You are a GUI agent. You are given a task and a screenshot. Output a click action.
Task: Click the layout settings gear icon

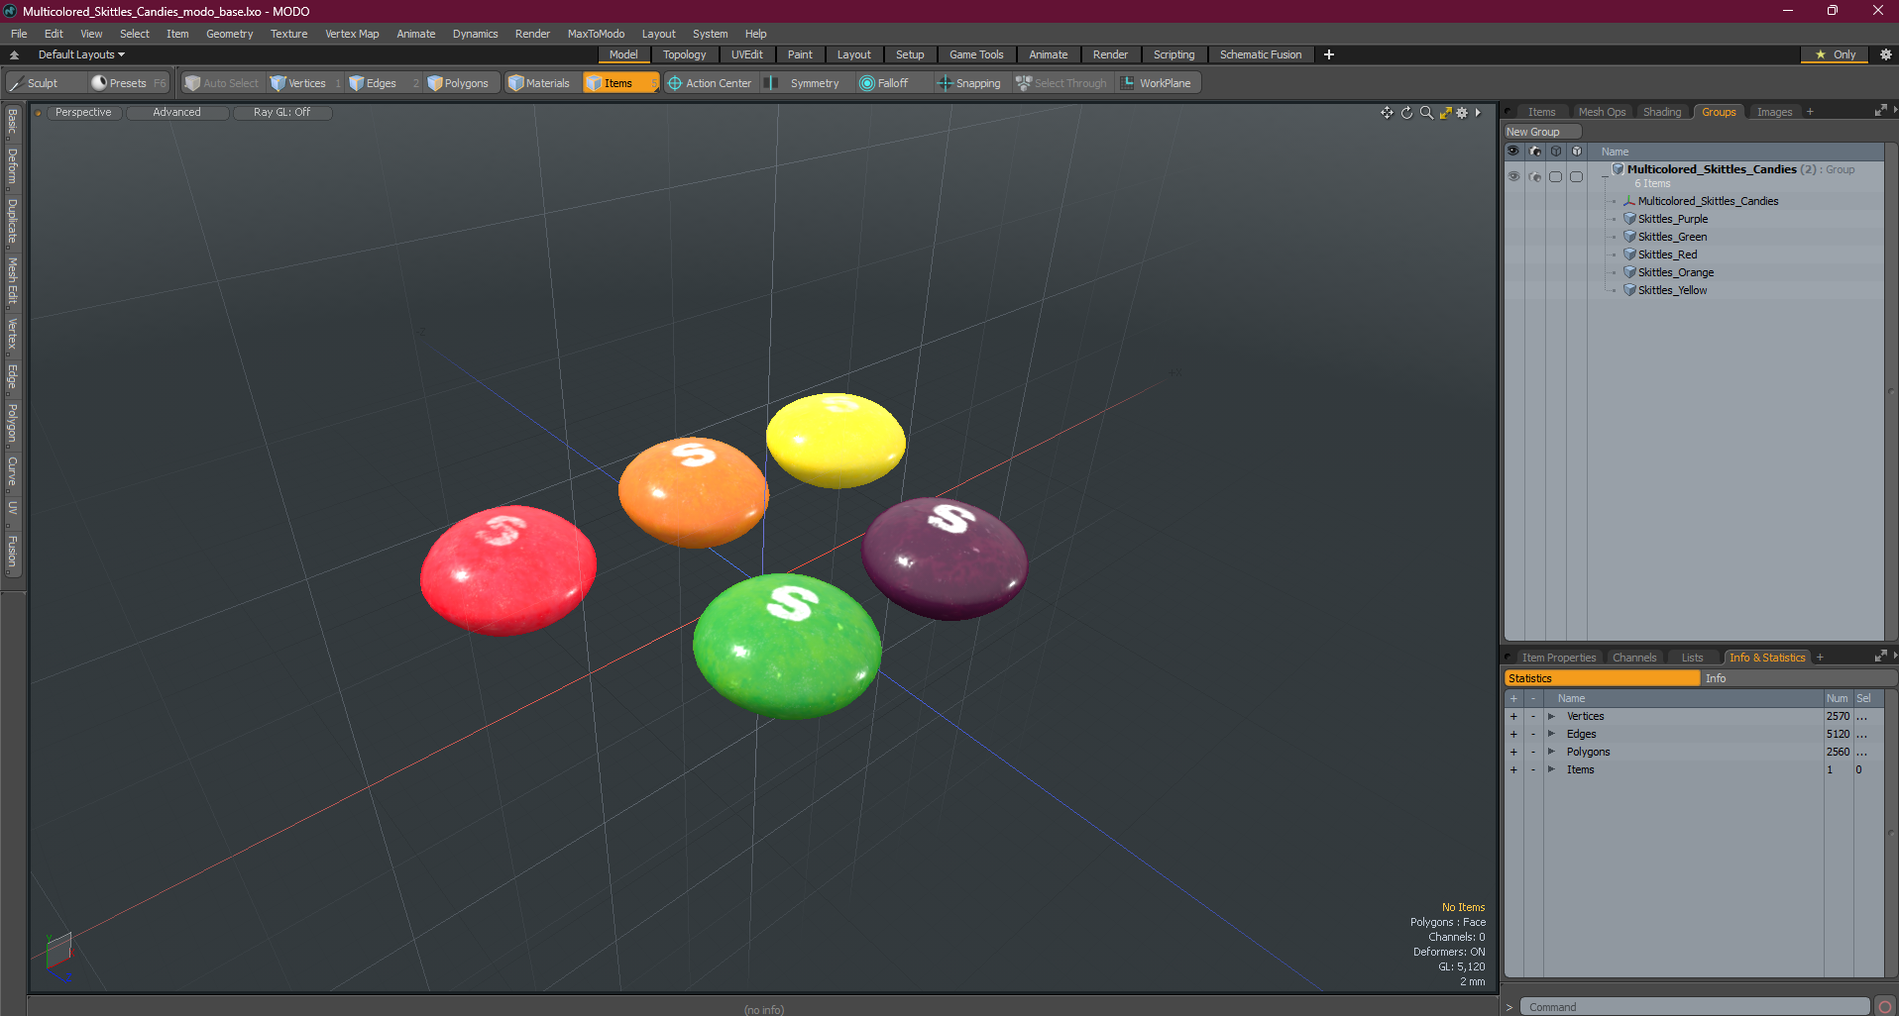pos(1886,54)
